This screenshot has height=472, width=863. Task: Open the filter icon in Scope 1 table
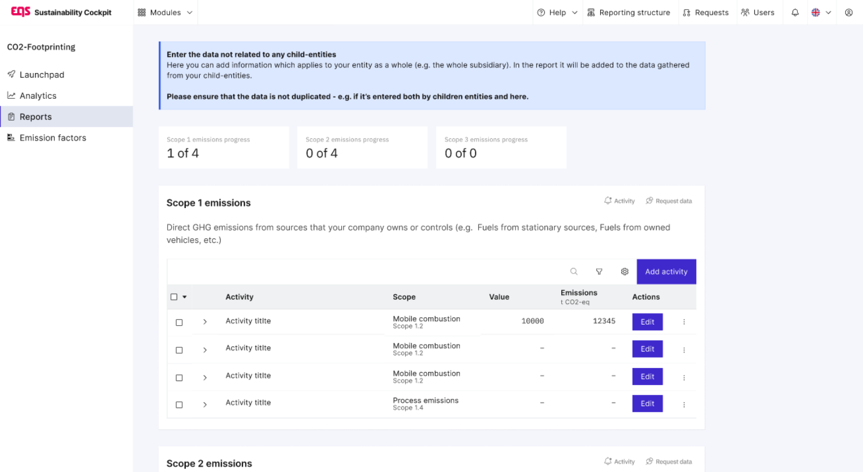[599, 272]
